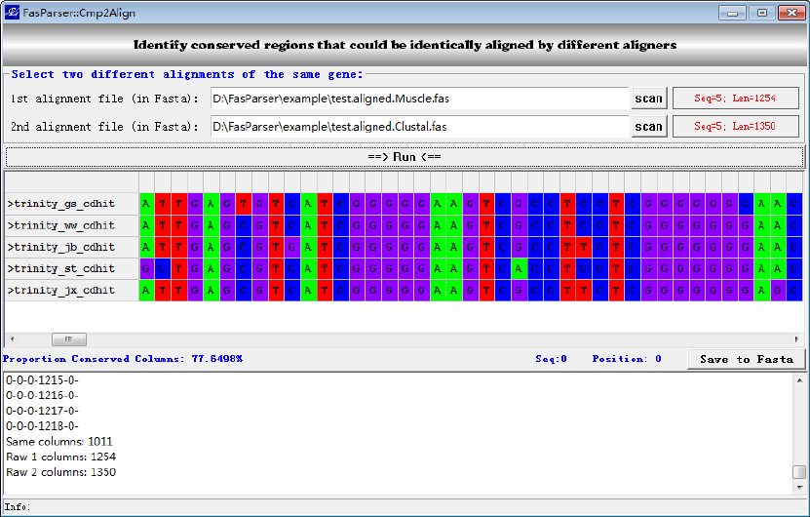Click the 'Raw 2 columns: 1350' log line
This screenshot has height=517, width=810.
[61, 472]
